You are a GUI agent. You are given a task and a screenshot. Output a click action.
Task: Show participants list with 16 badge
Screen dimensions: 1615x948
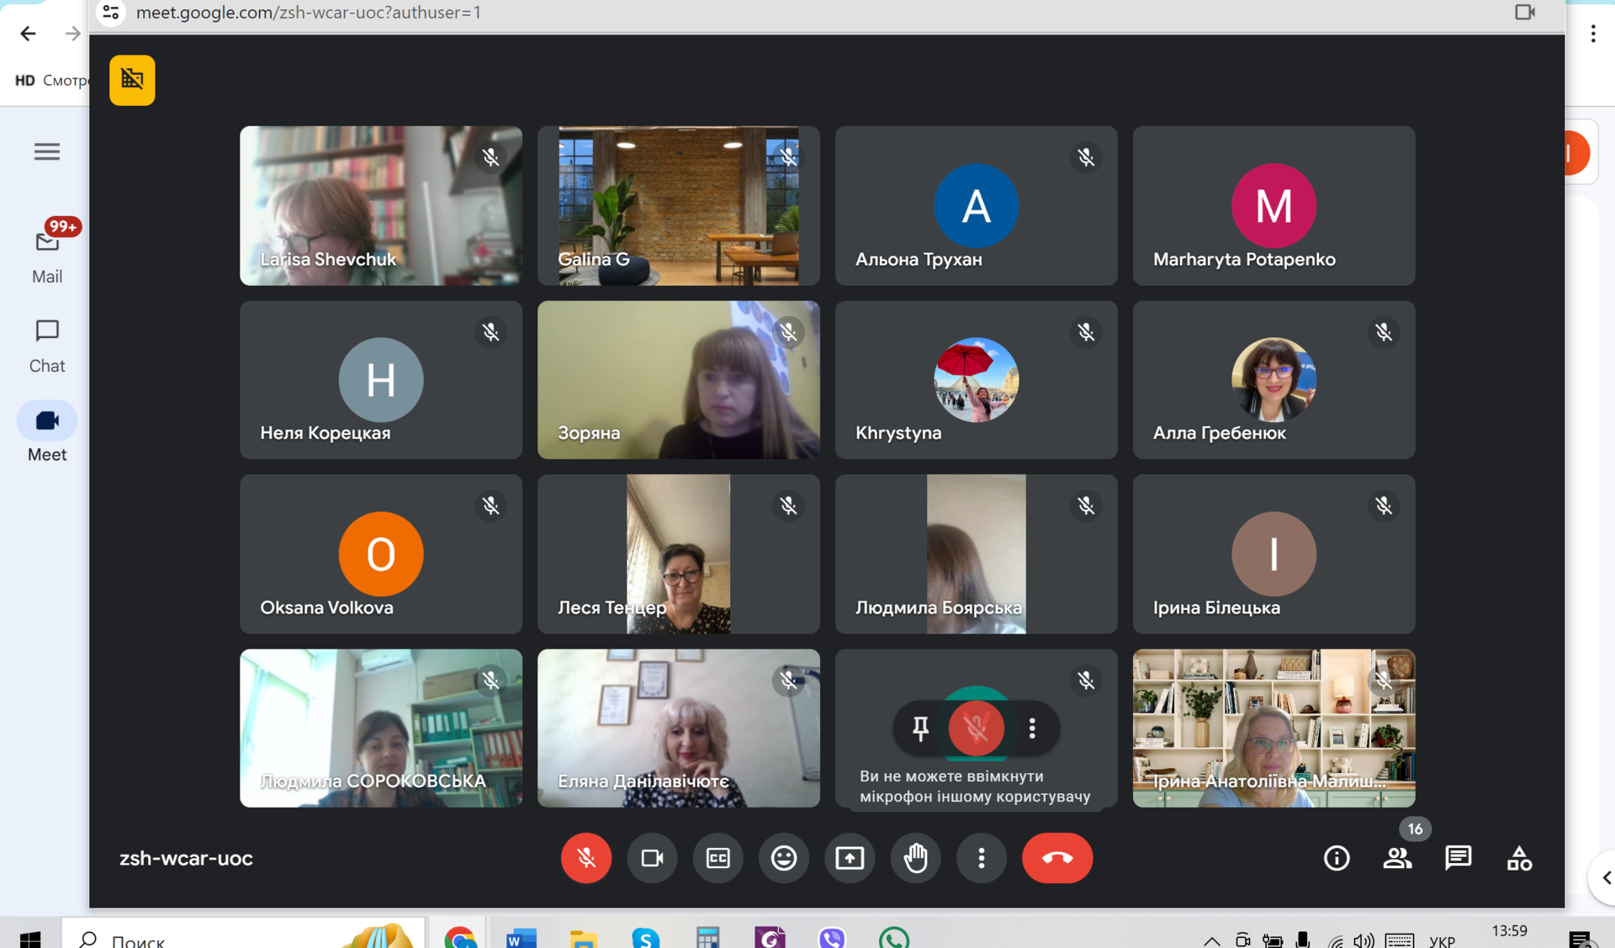pos(1398,858)
